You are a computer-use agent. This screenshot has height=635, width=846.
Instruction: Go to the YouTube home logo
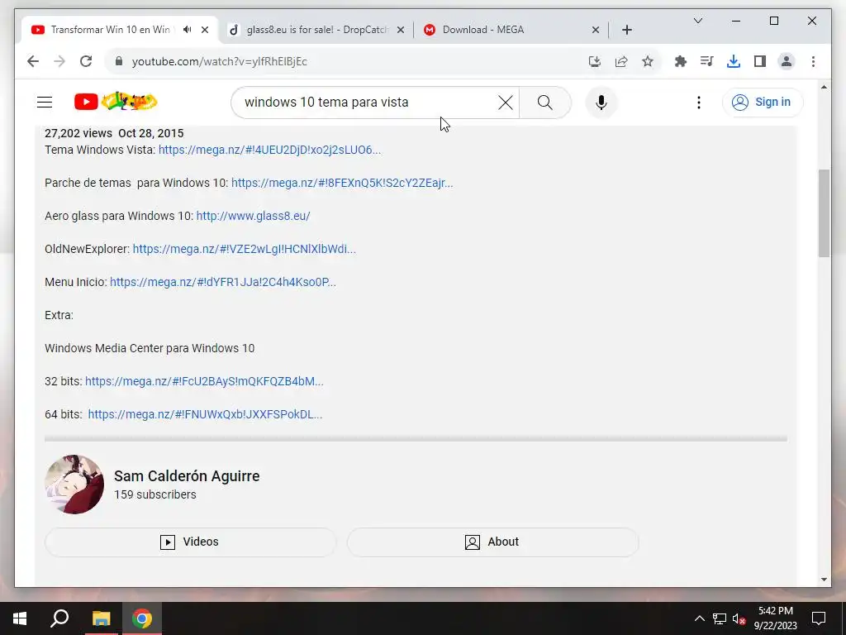pos(116,102)
